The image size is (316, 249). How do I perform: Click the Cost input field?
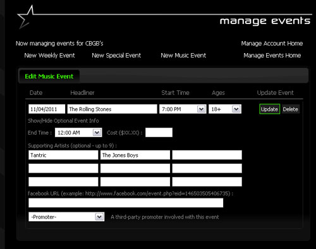(x=159, y=133)
